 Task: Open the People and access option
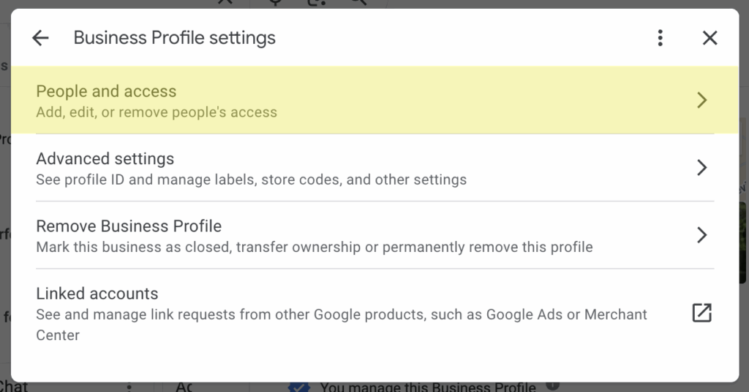(106, 91)
